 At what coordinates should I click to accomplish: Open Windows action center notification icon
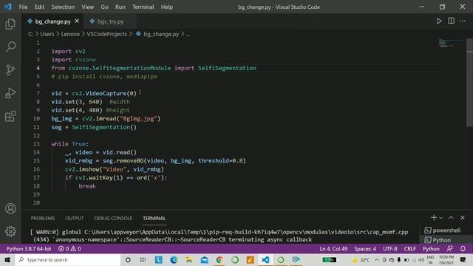pyautogui.click(x=463, y=259)
